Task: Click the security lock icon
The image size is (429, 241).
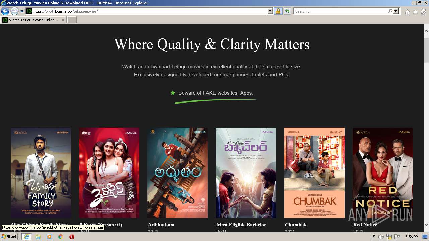Action: pyautogui.click(x=278, y=11)
